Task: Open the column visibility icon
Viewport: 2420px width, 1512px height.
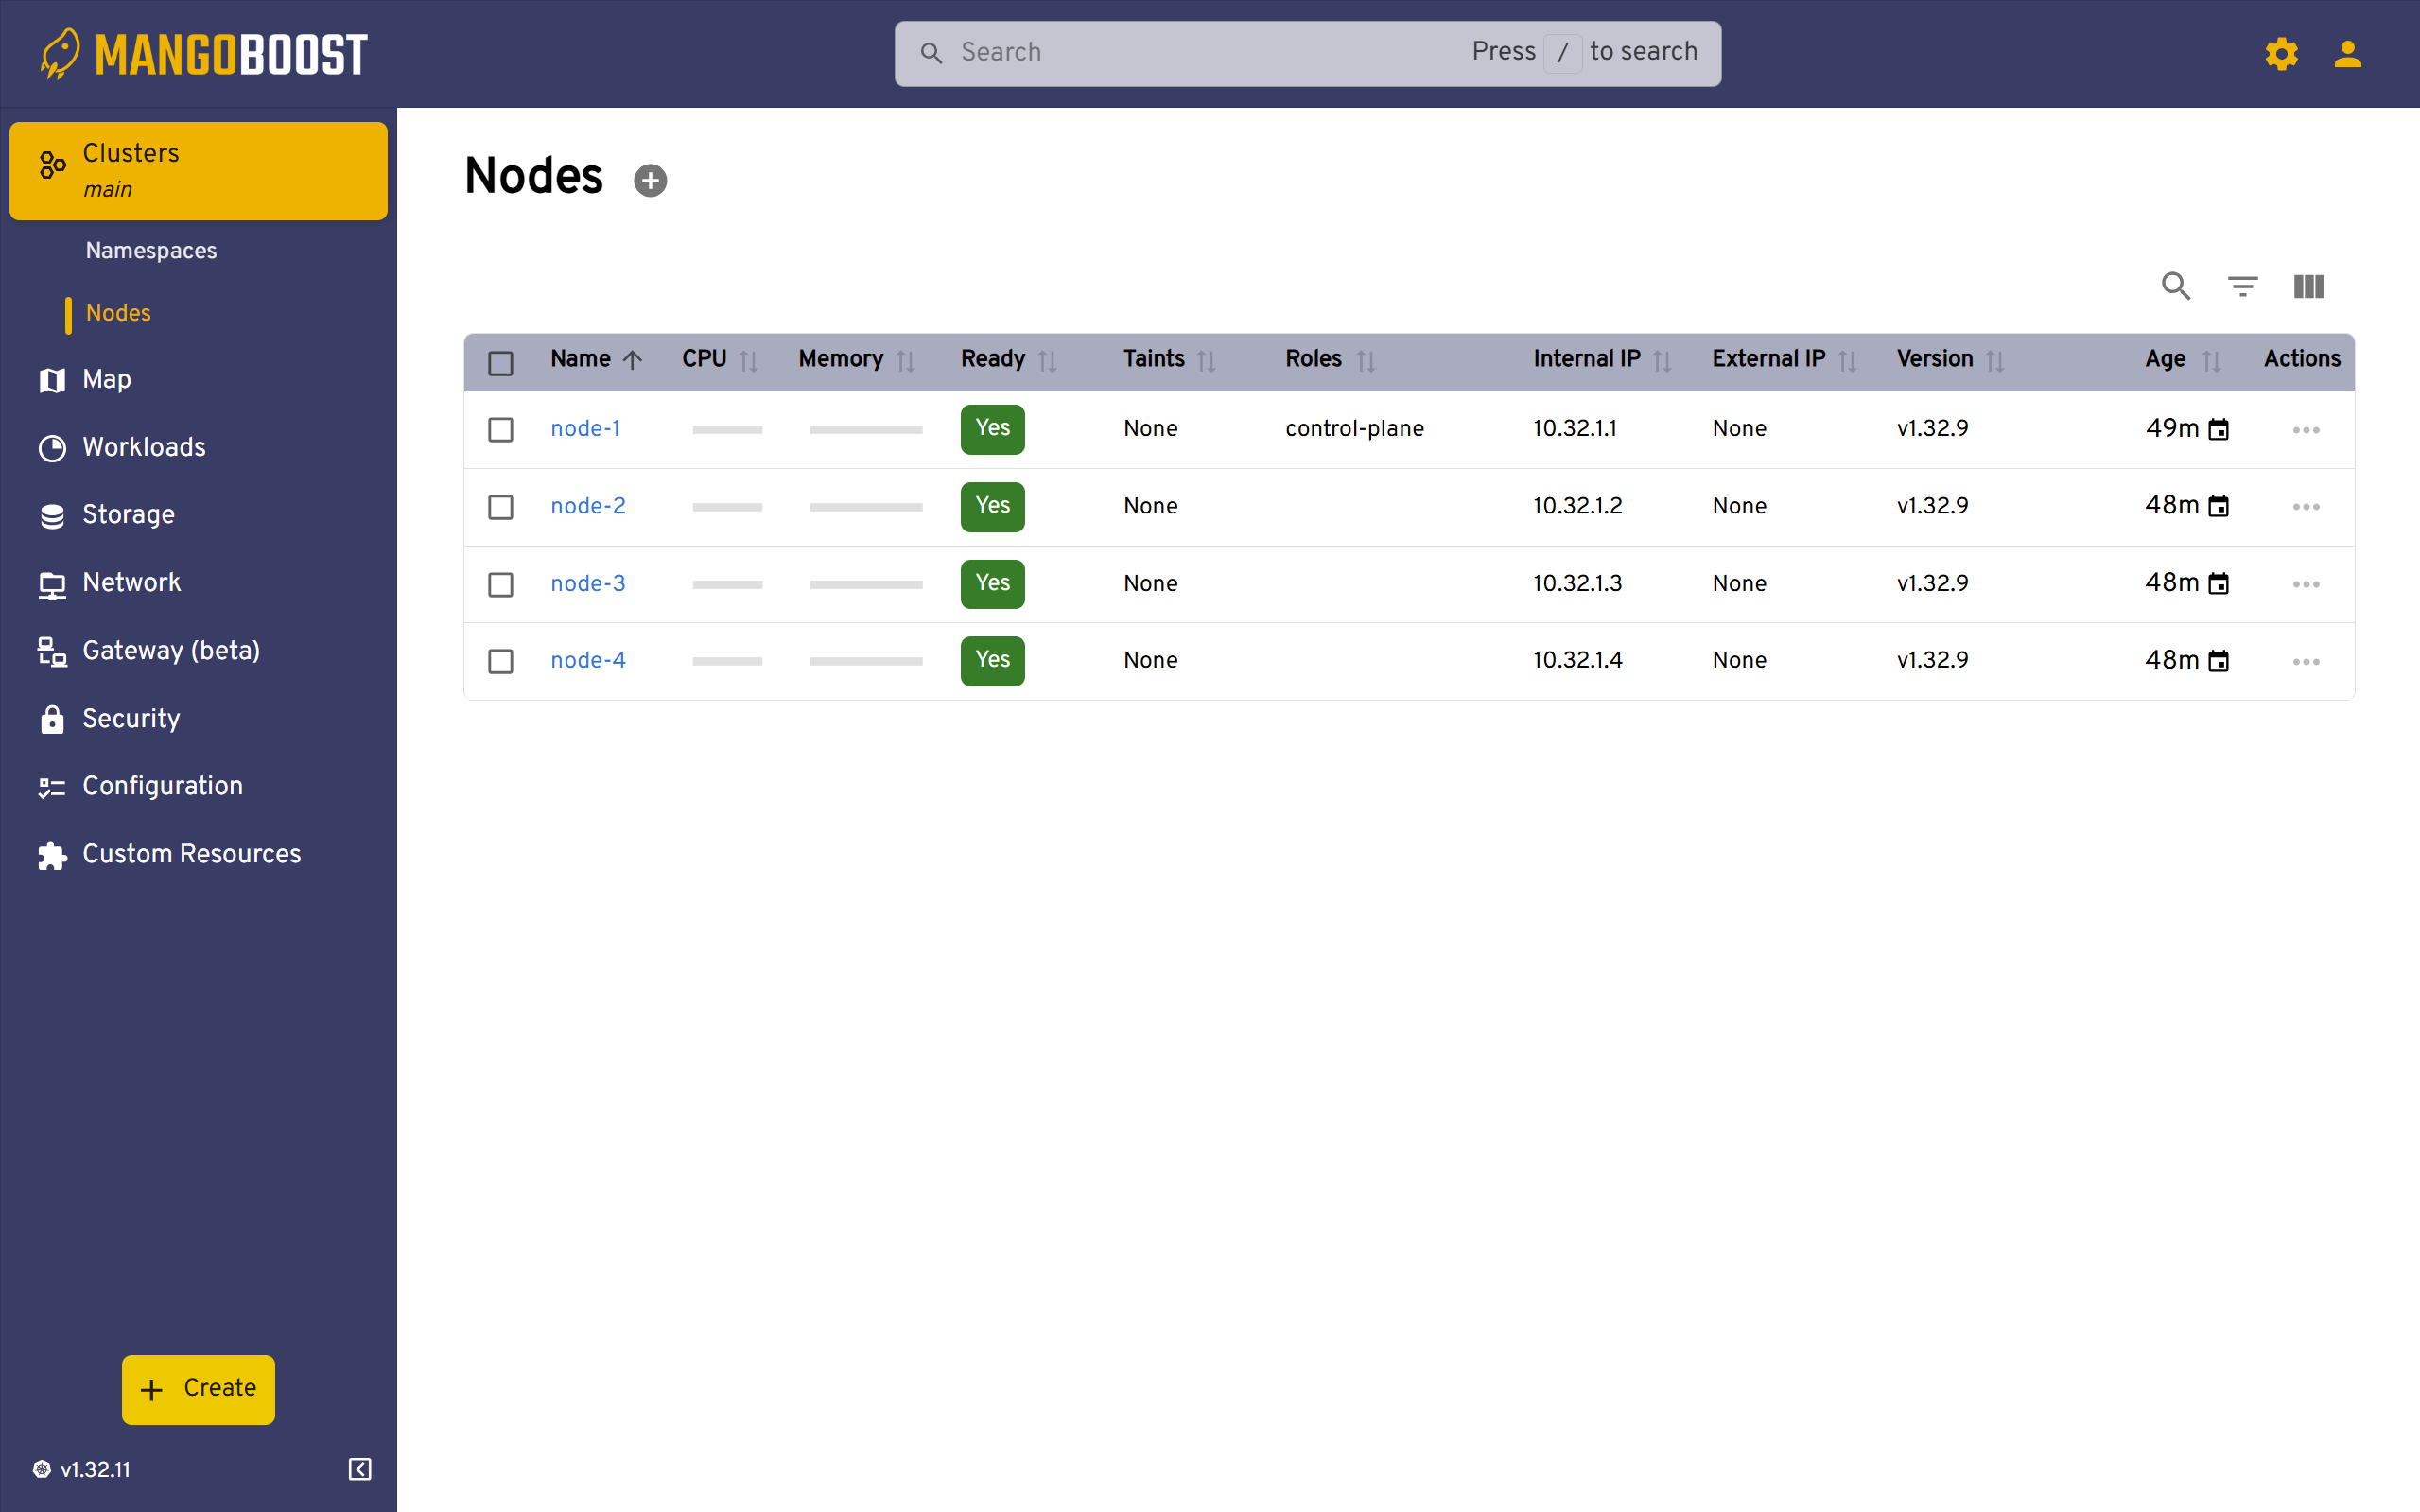Action: pos(2309,287)
